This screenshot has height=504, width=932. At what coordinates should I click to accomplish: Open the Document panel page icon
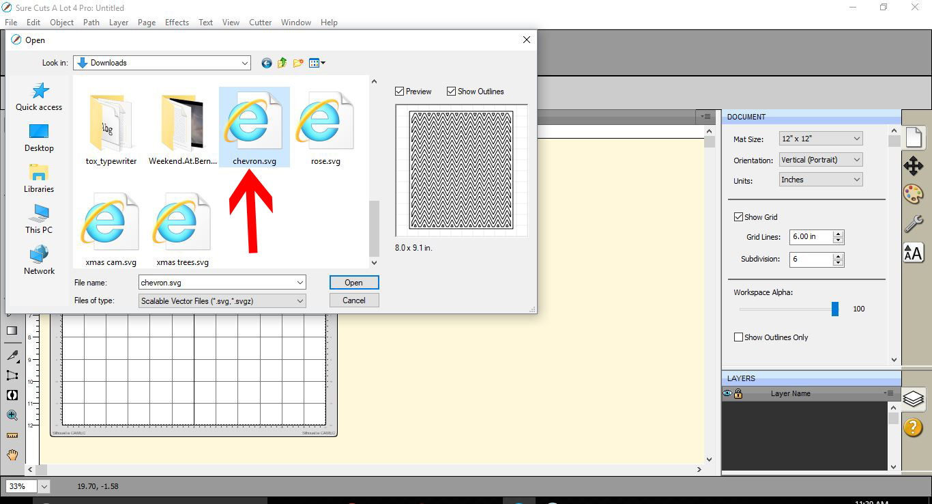click(x=914, y=138)
